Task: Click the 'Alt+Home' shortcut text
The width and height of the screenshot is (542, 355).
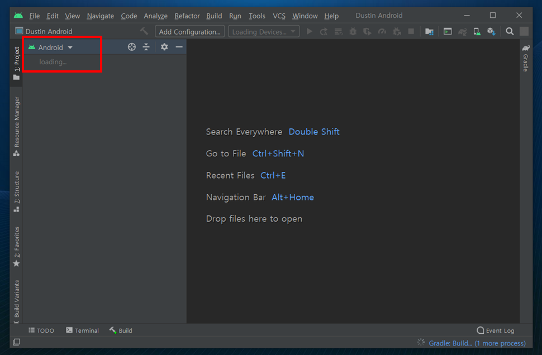Action: click(293, 197)
